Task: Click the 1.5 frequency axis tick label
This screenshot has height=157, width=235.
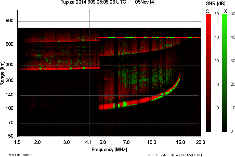Action: point(17,142)
